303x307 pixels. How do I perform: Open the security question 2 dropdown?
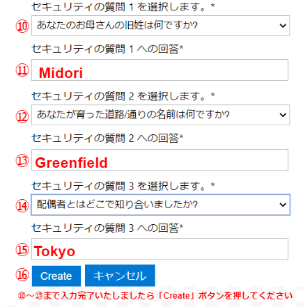[x=160, y=115]
